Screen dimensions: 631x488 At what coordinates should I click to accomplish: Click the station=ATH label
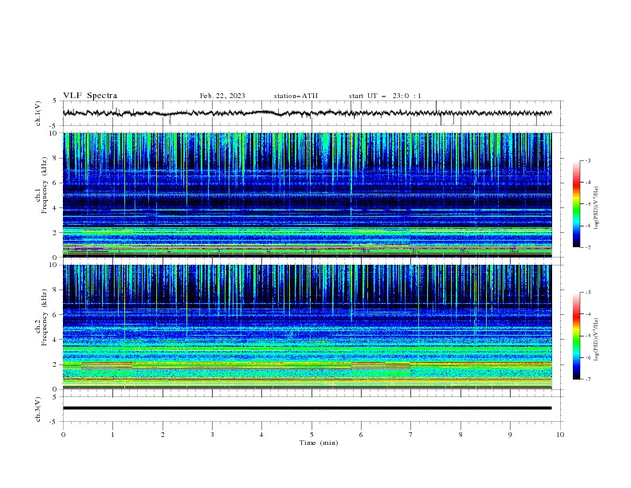296,96
